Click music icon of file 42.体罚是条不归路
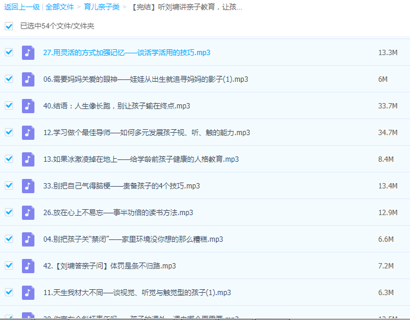The height and width of the screenshot is (320, 410). tap(28, 266)
